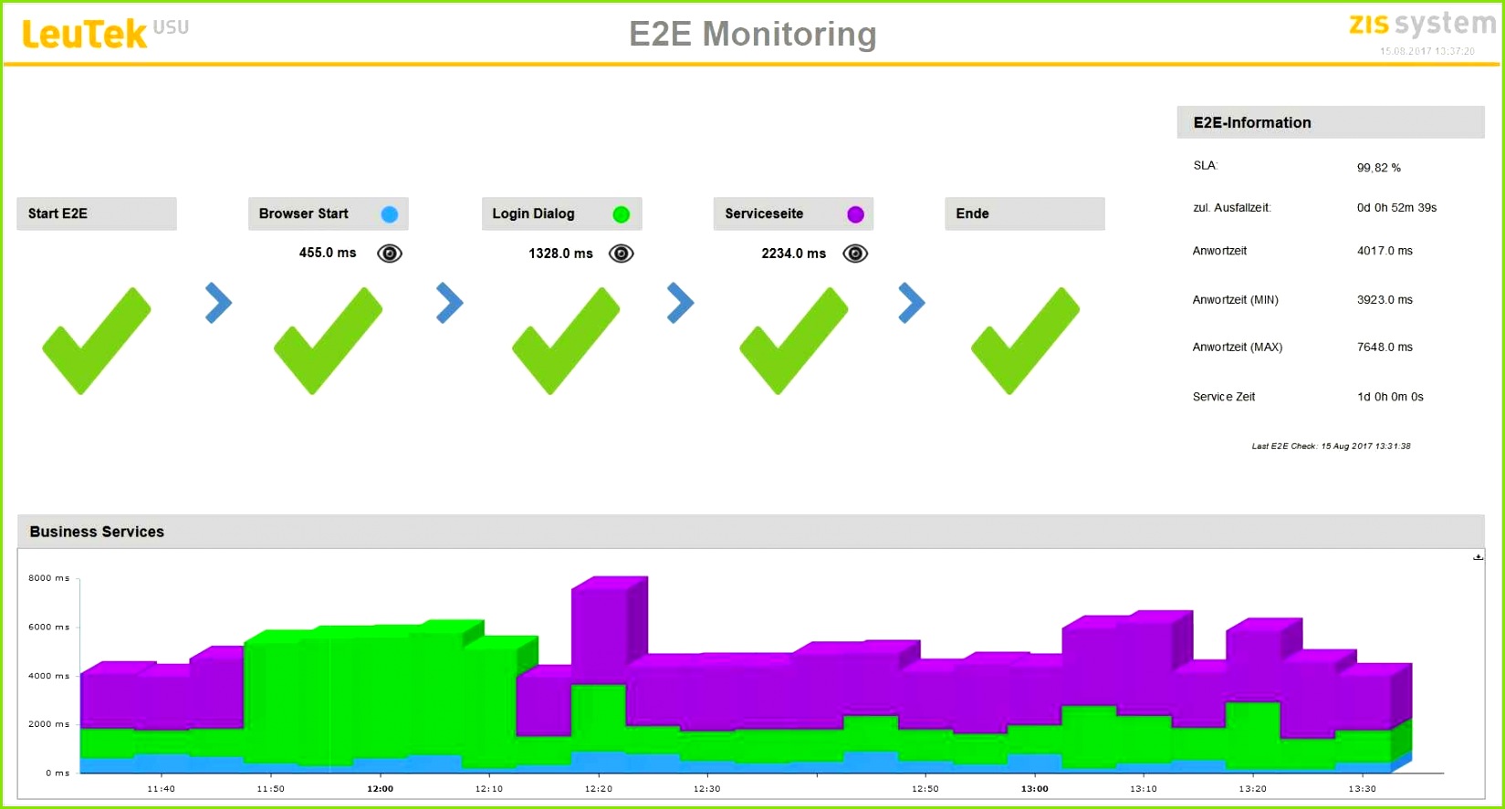The image size is (1505, 809).
Task: Select the Browser Start step box
Action: pyautogui.click(x=329, y=213)
